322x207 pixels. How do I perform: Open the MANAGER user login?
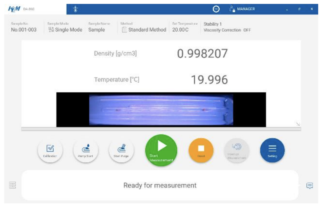[243, 9]
